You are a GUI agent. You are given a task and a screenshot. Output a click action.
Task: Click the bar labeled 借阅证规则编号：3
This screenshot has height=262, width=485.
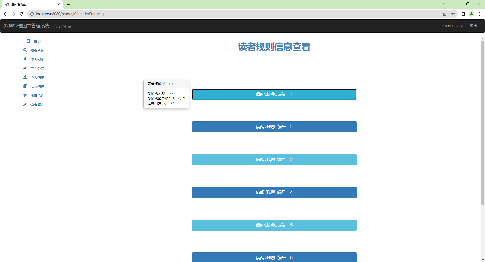tap(274, 159)
